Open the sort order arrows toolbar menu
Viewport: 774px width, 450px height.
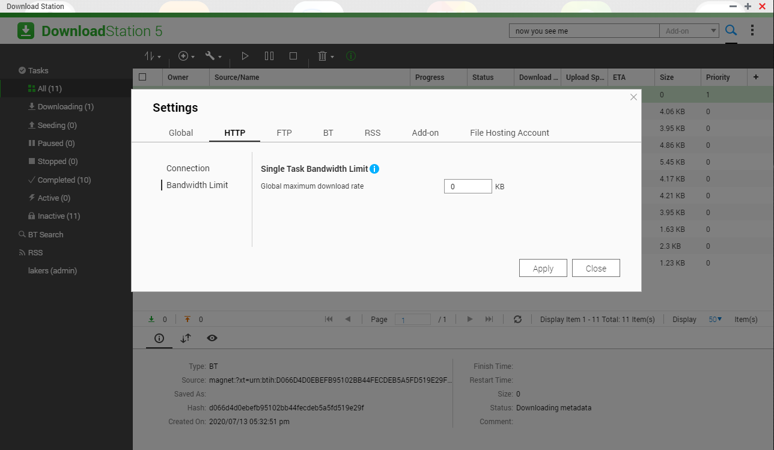153,56
